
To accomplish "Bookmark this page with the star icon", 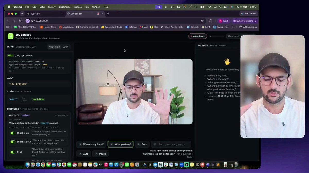I will (x=202, y=21).
